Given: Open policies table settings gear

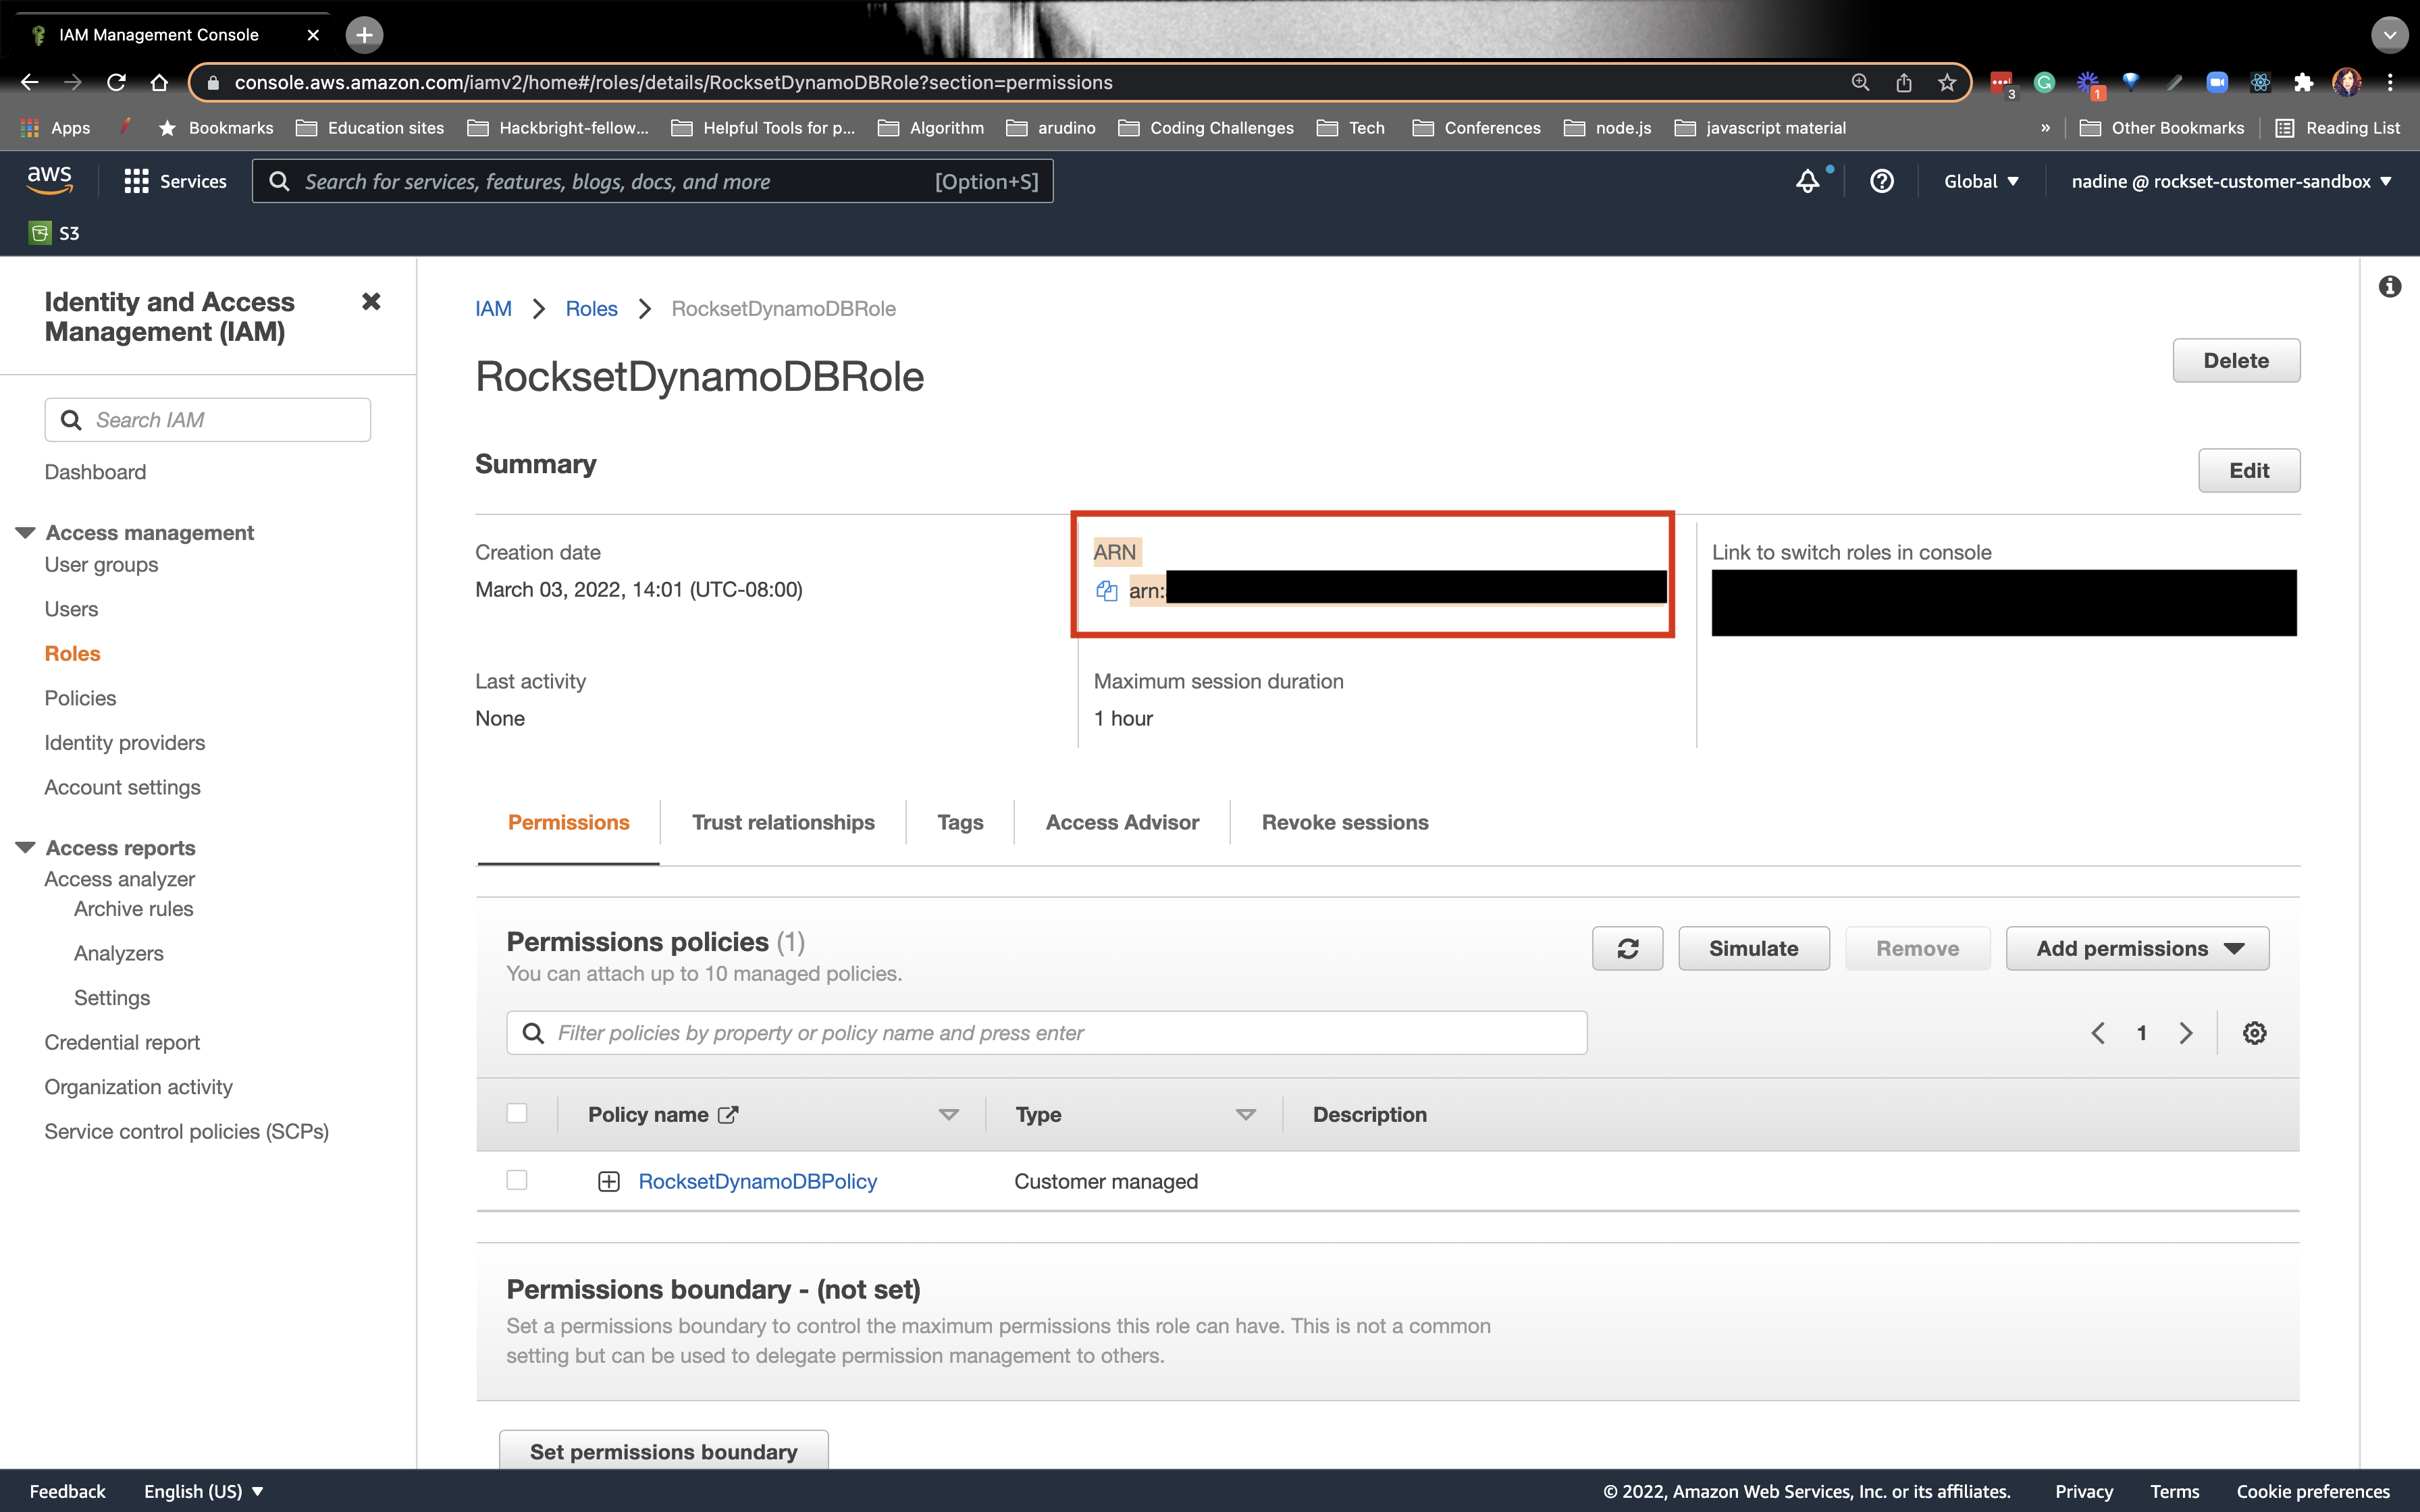Looking at the screenshot, I should 2254,1033.
